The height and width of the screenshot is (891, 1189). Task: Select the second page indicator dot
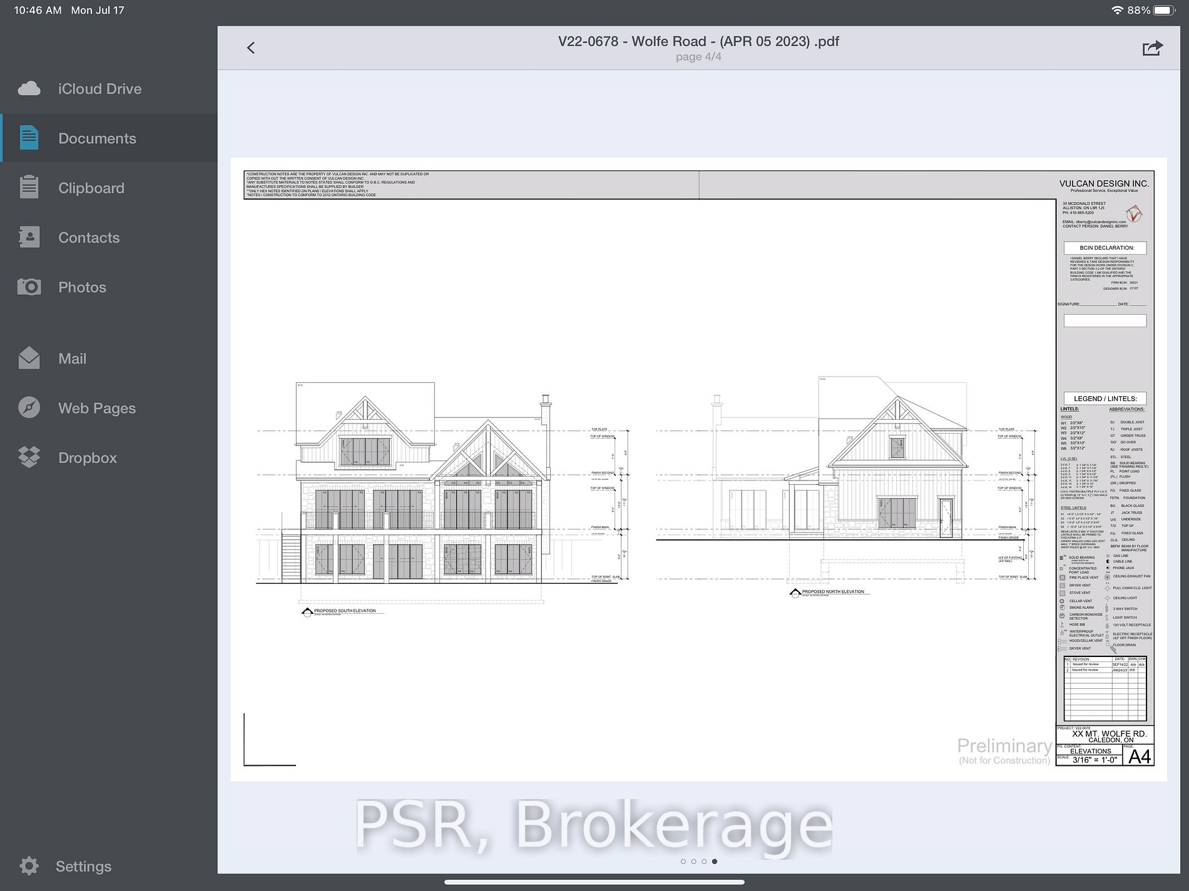(693, 862)
